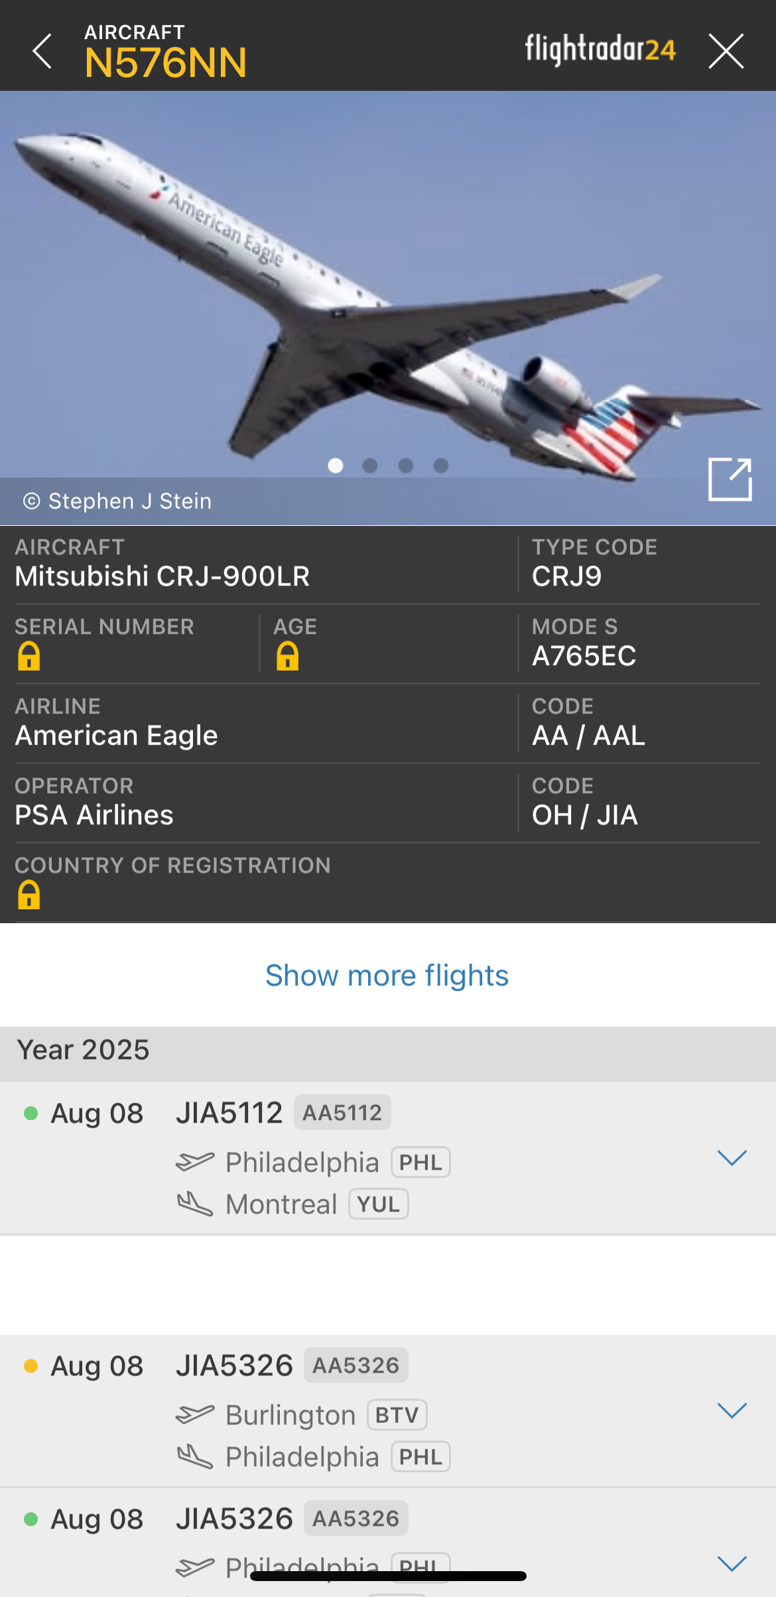Expand the last JIA5326 flight from Philadelphia
Viewport: 776px width, 1597px height.
point(732,1563)
